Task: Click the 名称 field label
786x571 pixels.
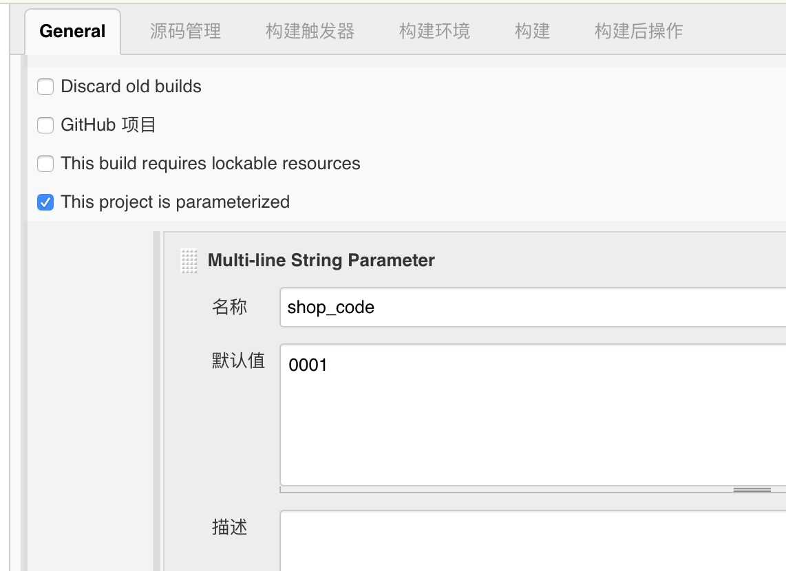Action: [x=229, y=307]
